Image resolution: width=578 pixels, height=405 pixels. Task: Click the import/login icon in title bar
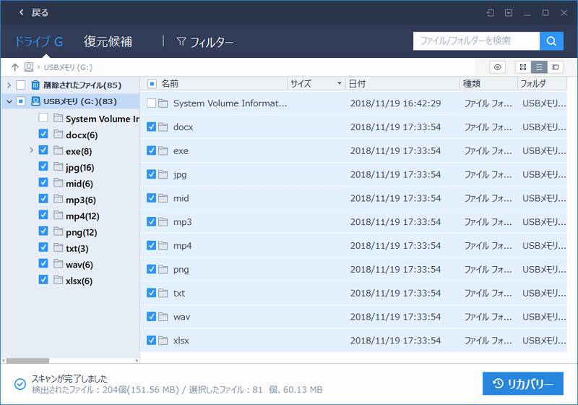491,12
